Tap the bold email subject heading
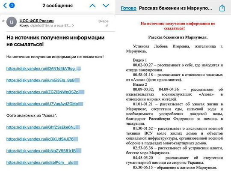This screenshot has height=171, width=231. tap(55, 41)
